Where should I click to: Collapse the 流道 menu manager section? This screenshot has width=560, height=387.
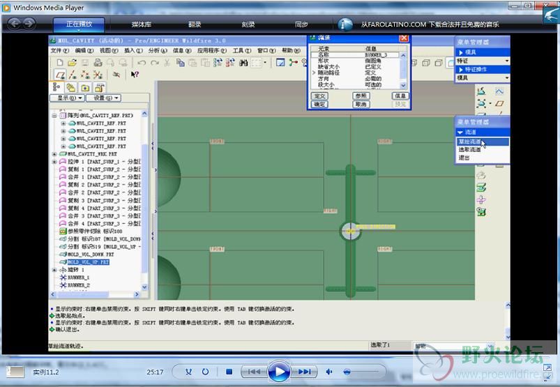point(461,132)
